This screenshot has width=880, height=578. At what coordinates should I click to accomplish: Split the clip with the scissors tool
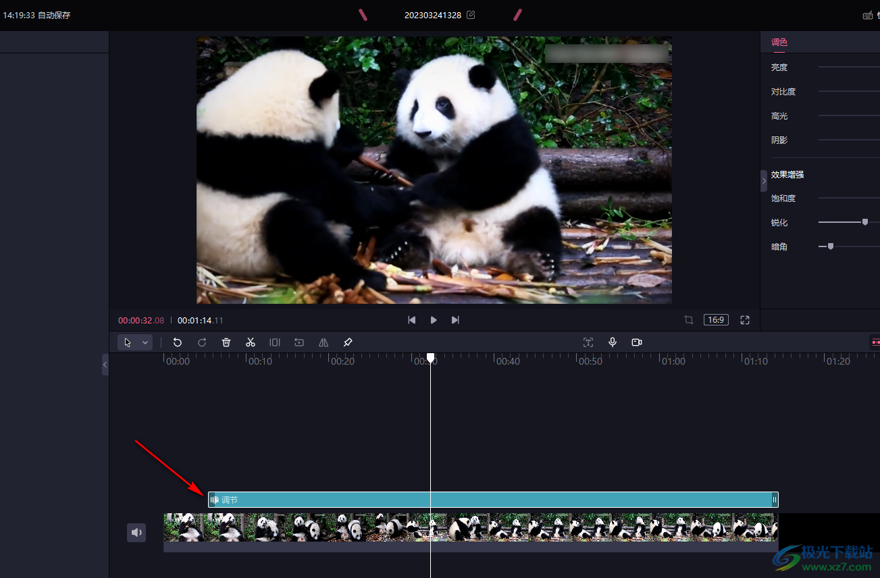coord(251,342)
